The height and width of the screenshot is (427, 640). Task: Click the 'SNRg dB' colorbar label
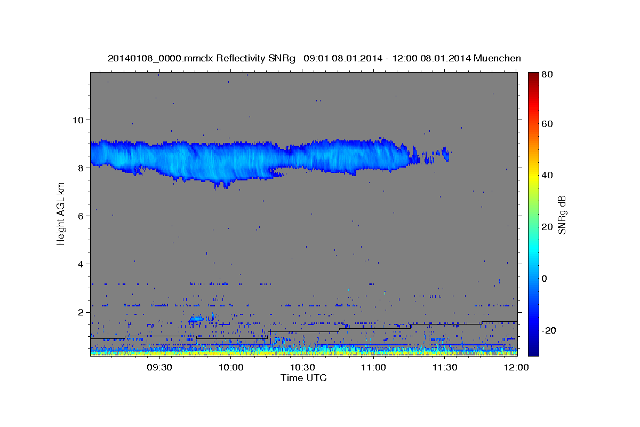point(562,215)
